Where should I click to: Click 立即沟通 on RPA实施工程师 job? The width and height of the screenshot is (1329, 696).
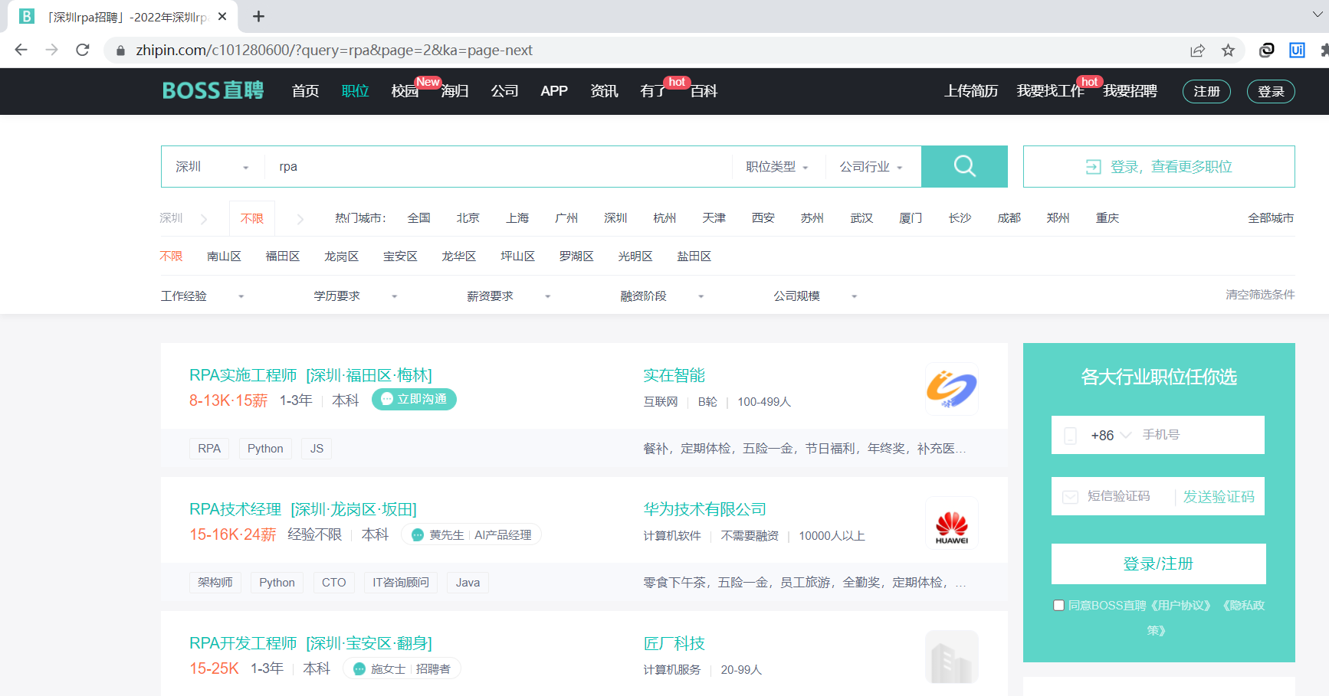click(414, 399)
